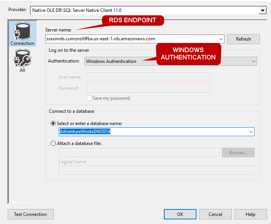Screen dimensions: 271x224
Task: Choose Select or enter a database name radio
Action: click(x=53, y=124)
